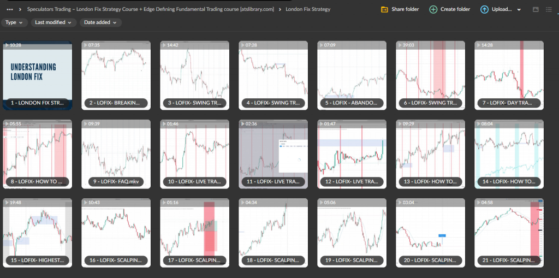
Task: Open video 13 - LOFIX- HOW TO thumbnail
Action: pos(430,154)
